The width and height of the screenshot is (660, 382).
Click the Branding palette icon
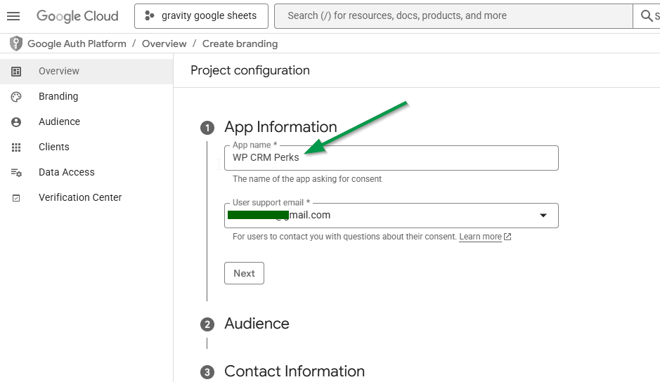(16, 97)
